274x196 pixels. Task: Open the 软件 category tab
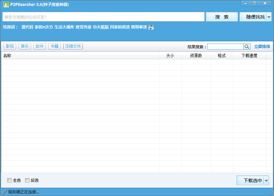tap(39, 46)
